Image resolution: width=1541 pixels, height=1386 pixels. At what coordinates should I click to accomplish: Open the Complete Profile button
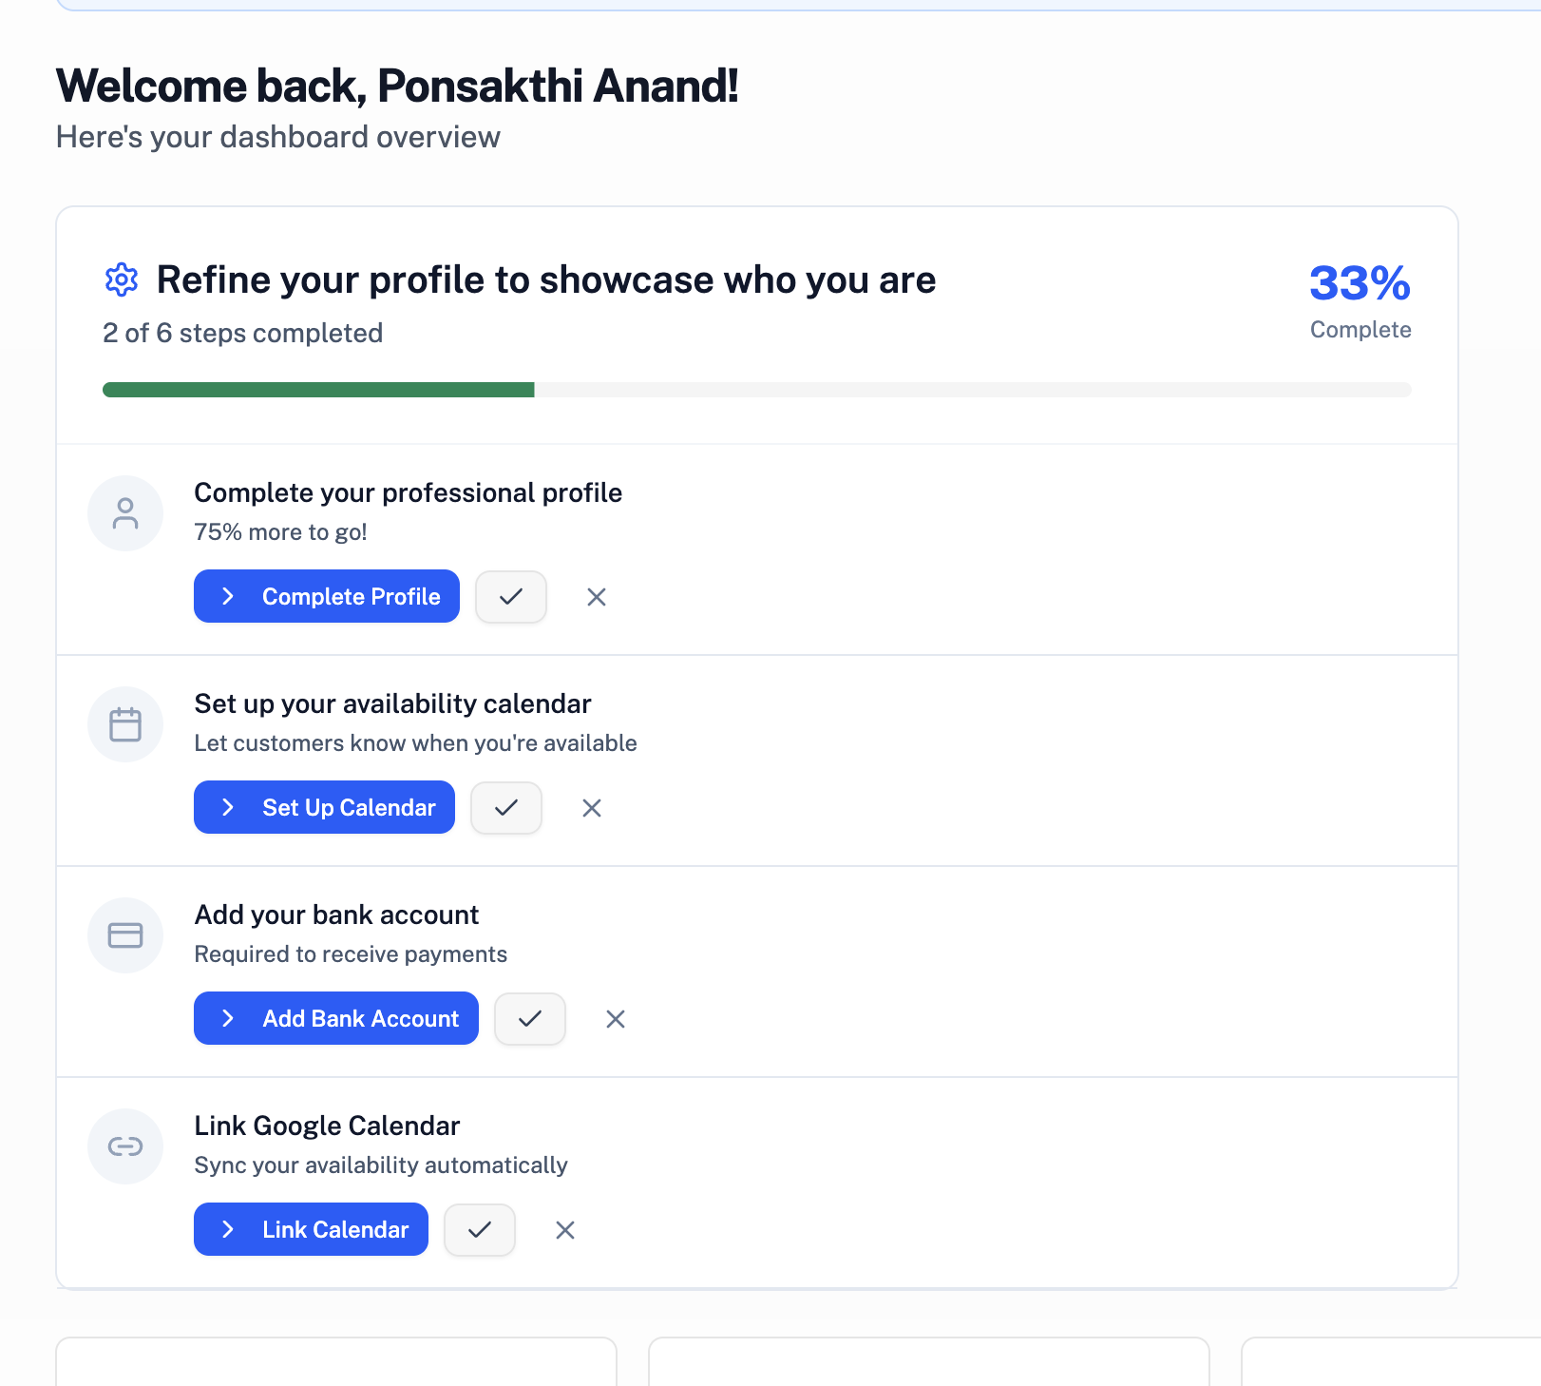point(327,597)
